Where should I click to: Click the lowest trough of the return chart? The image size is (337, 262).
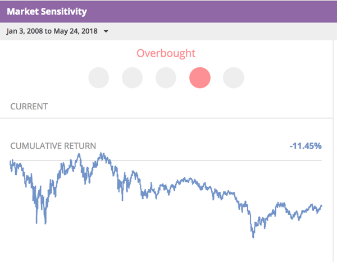[253, 237]
